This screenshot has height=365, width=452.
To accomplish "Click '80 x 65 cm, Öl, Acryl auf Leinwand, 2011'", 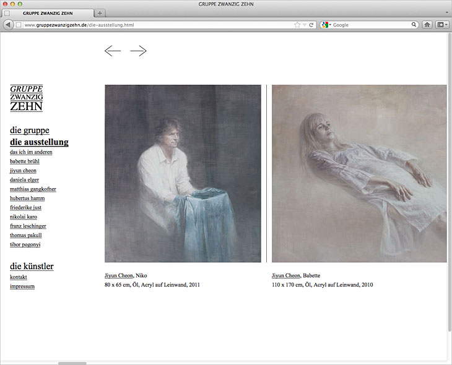I will (152, 285).
